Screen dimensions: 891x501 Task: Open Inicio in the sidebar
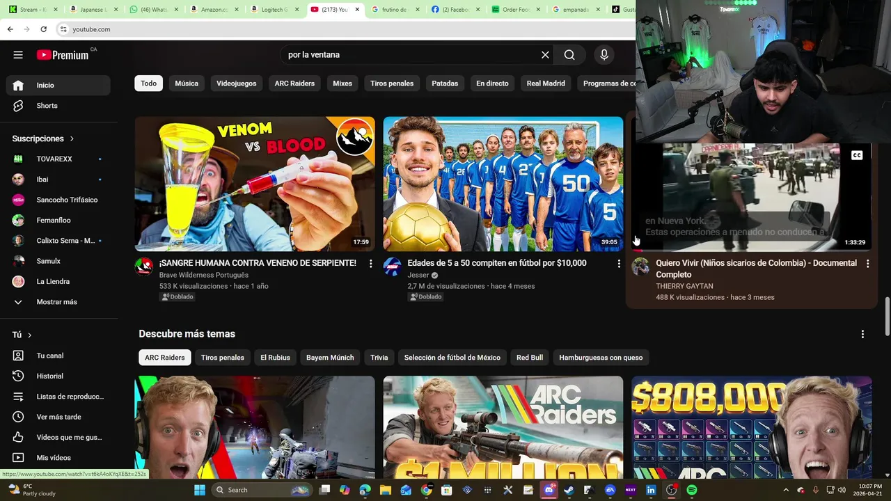(58, 85)
